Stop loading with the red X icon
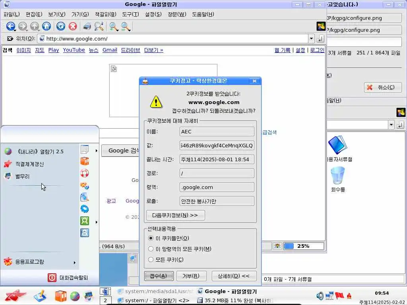407x305 pixels. click(x=73, y=26)
